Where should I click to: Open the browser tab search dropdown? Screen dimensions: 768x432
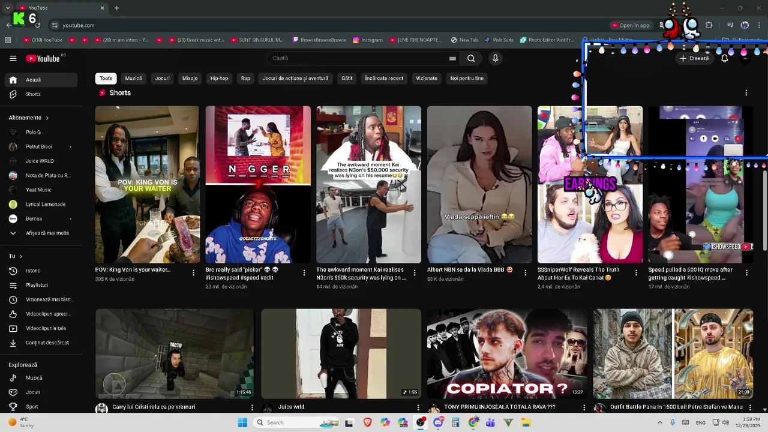tap(8, 8)
